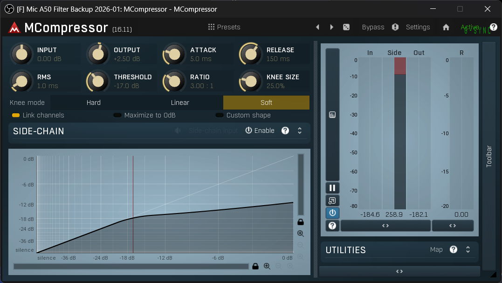Zoom out graph horizontally
The width and height of the screenshot is (502, 283).
coord(279,266)
